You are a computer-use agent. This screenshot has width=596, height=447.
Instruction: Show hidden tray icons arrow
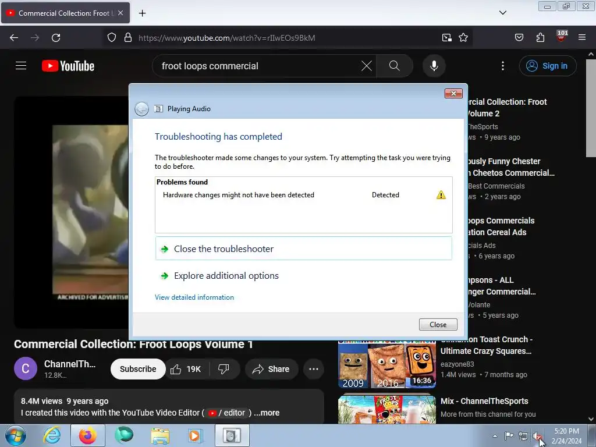coord(495,436)
